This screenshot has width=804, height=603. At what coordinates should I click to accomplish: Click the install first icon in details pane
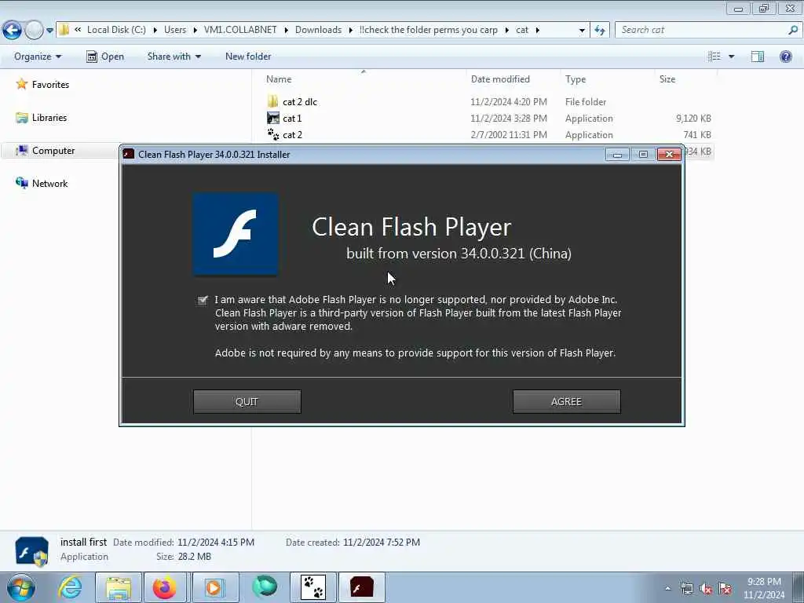pos(31,551)
